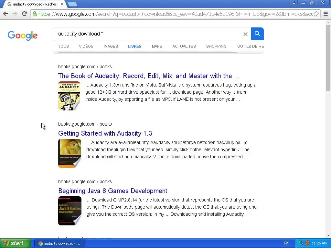Image resolution: width=331 pixels, height=248 pixels.
Task: Click the system clock showing 11:26 AM
Action: click(319, 243)
